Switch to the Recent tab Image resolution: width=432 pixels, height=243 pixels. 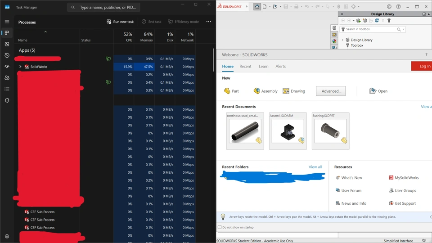point(245,66)
